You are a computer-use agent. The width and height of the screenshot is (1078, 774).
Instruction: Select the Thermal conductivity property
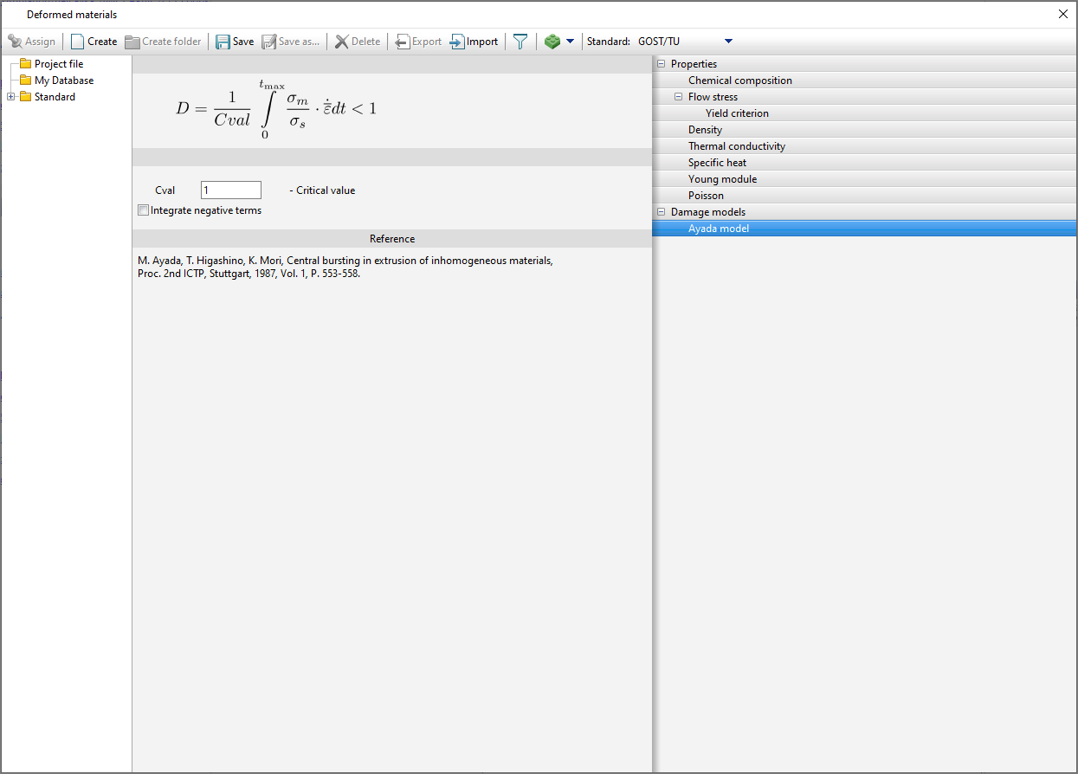tap(737, 146)
